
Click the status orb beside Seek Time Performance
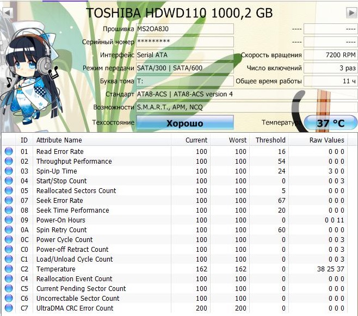(x=9, y=210)
